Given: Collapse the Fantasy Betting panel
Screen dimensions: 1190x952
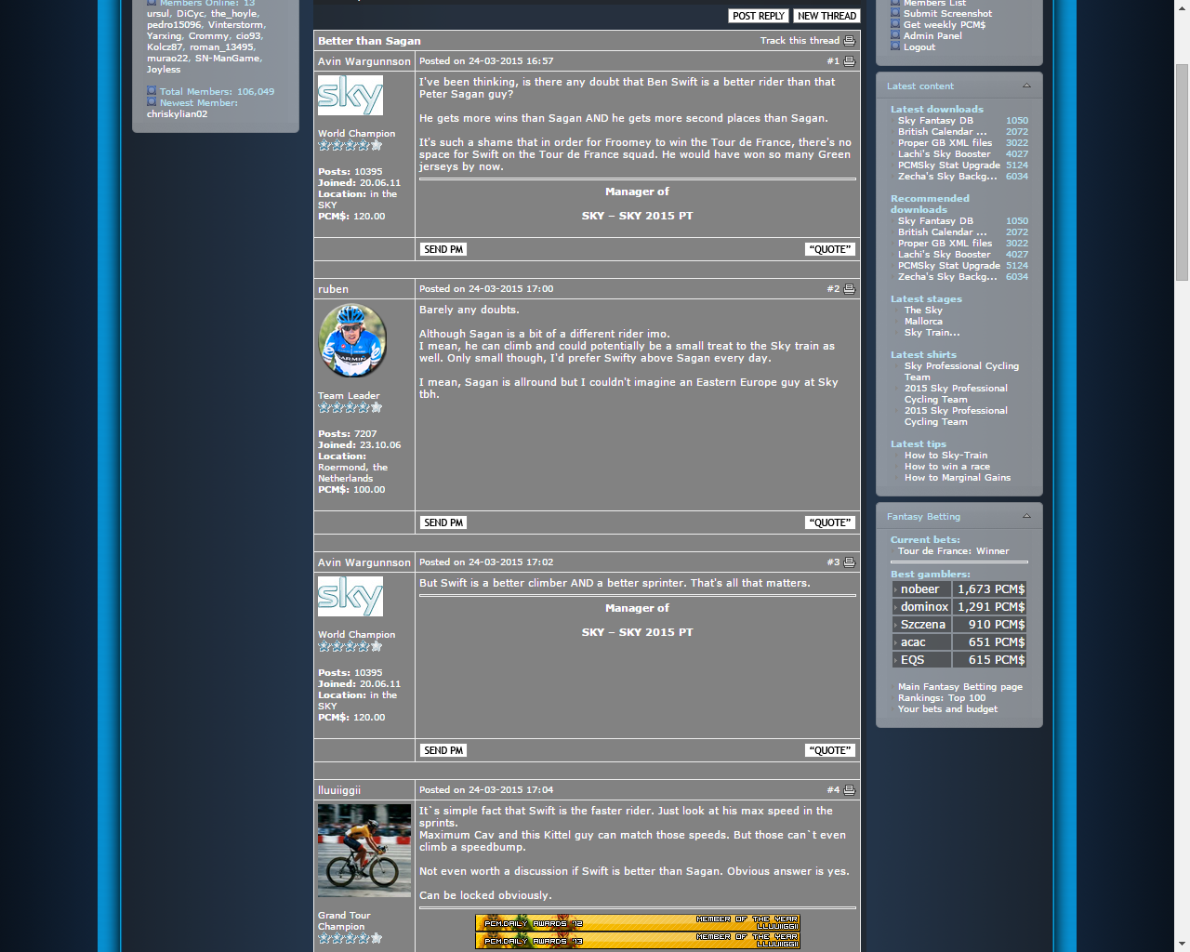Looking at the screenshot, I should [x=1026, y=516].
